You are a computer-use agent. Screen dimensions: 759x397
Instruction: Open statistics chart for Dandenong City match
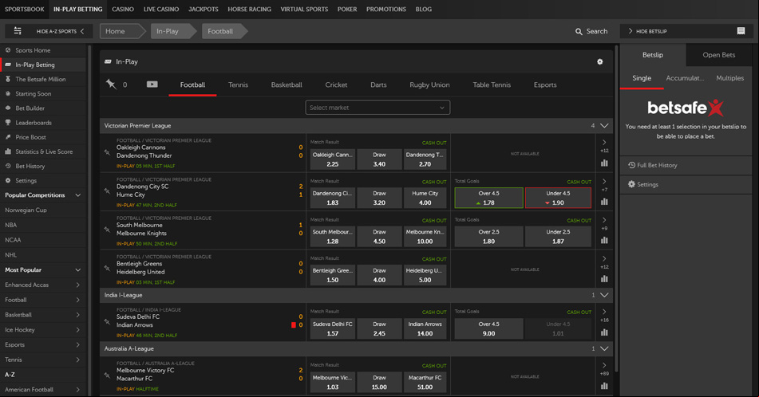click(604, 202)
